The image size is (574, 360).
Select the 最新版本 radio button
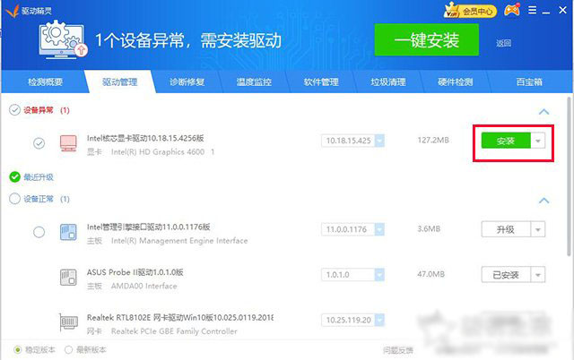point(69,349)
